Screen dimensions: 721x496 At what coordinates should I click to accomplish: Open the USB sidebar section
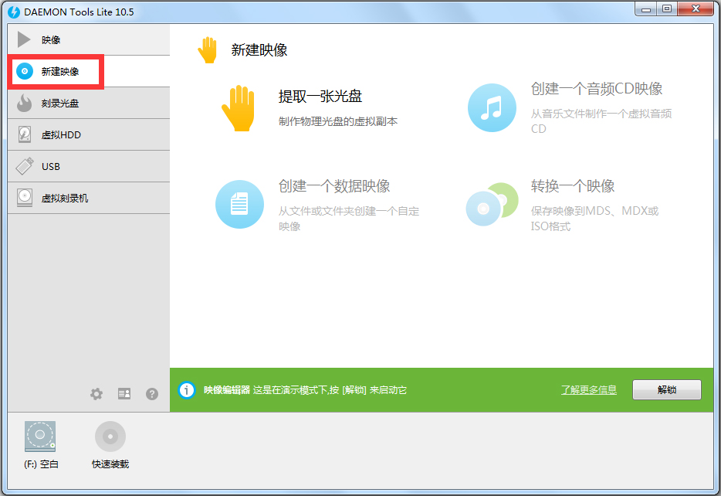click(x=89, y=167)
